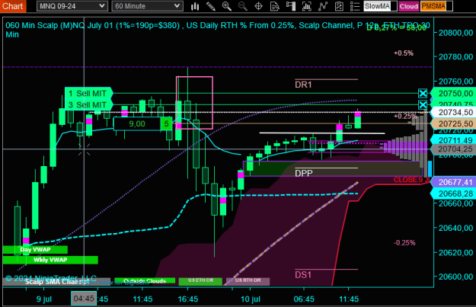Click the CLOSE 9 Jul label
This screenshot has width=476, height=307.
point(411,180)
